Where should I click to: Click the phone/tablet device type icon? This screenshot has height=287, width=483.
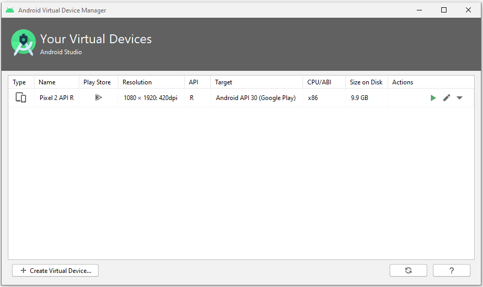[21, 97]
